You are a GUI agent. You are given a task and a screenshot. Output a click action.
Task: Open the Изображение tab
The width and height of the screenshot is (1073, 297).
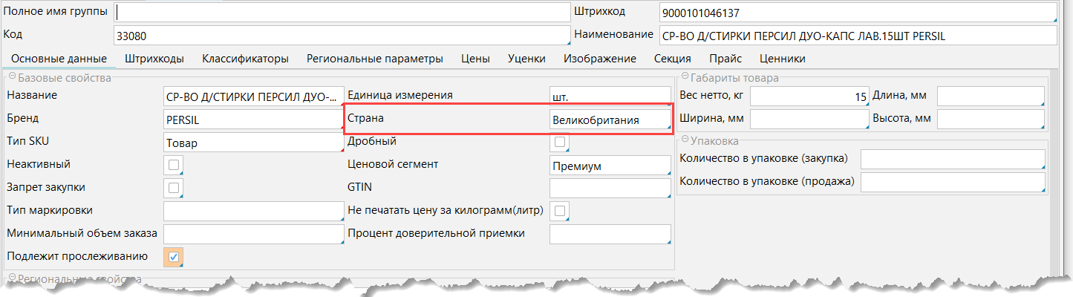point(599,59)
